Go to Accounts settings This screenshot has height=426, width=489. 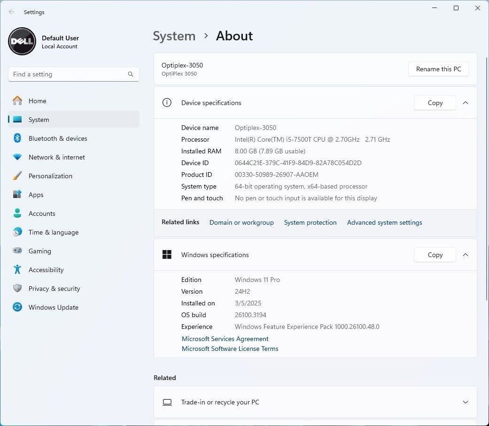coord(74,213)
